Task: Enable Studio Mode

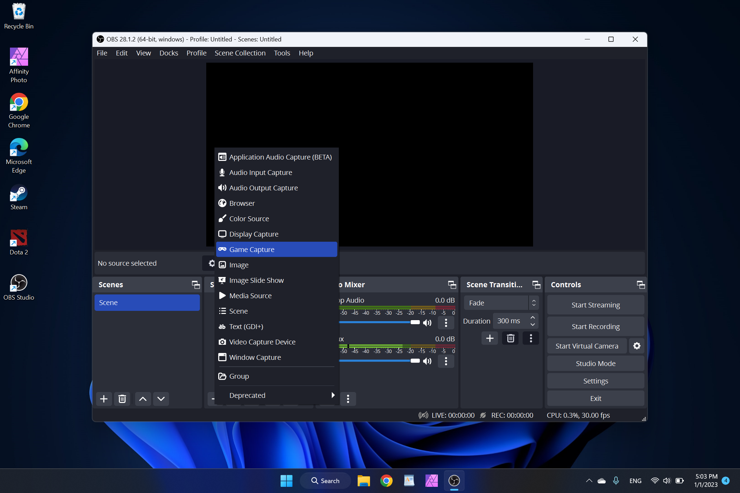Action: click(595, 364)
